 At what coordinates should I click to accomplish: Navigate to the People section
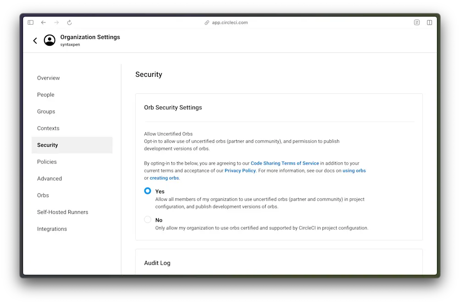tap(45, 95)
